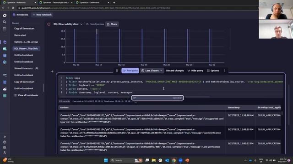Screen dimensions: 293x164
Task: Open the search magnifier in left rail
Action: pos(5,22)
